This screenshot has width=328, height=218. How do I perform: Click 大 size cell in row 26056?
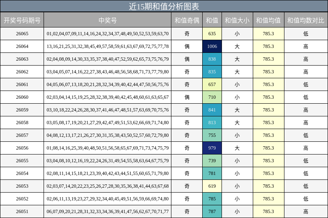(x=237, y=148)
